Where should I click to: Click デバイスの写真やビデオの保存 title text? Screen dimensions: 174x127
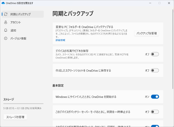coord(72,51)
